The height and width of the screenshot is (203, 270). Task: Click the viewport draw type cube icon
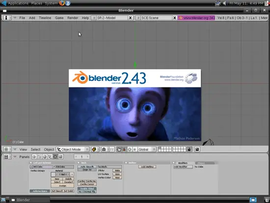94,149
